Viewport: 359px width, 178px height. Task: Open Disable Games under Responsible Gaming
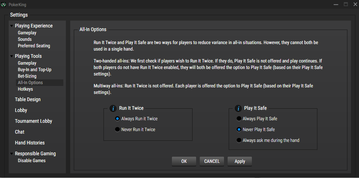point(31,161)
